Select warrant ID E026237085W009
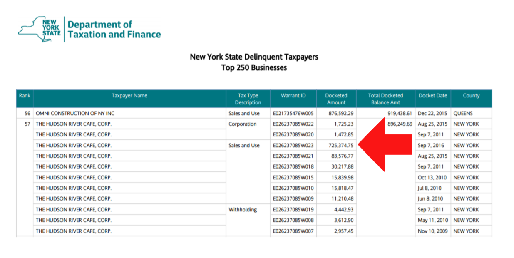Image resolution: width=514 pixels, height=258 pixels. (293, 199)
